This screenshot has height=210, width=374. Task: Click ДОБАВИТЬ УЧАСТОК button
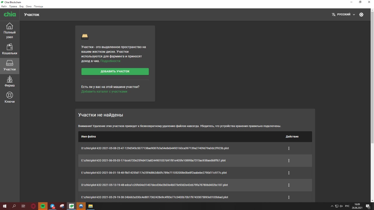(115, 71)
